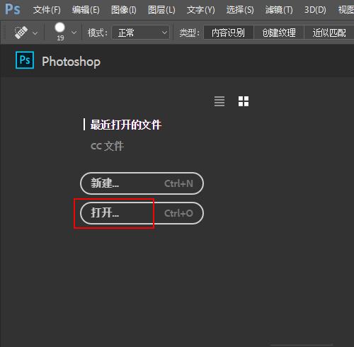Image resolution: width=354 pixels, height=347 pixels.
Task: Expand the tool preset picker arrow
Action: pos(35,33)
